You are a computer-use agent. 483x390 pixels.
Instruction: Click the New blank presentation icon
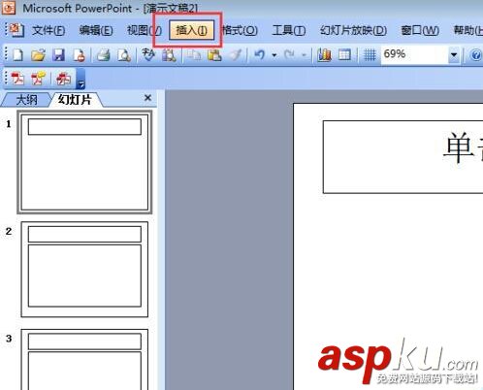(x=18, y=54)
